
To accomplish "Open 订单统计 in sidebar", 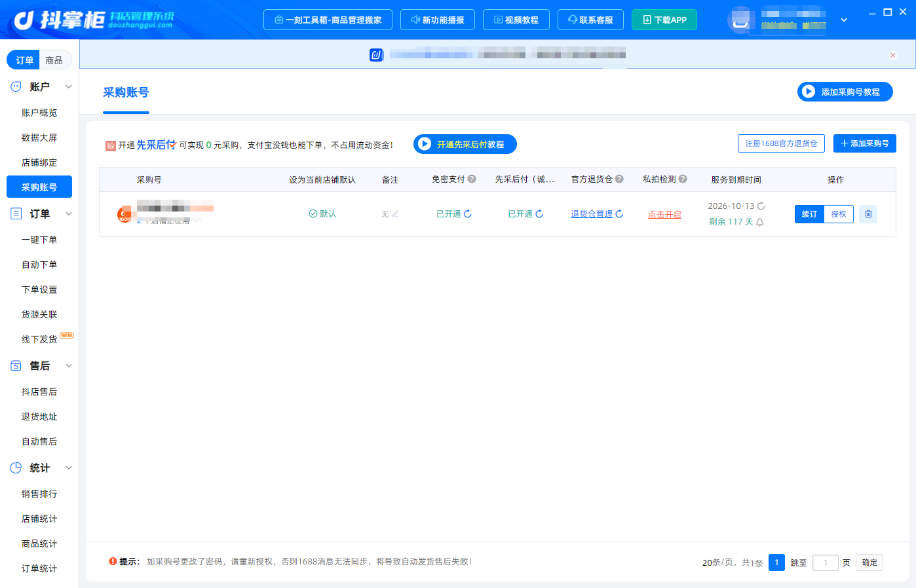I will (x=39, y=568).
